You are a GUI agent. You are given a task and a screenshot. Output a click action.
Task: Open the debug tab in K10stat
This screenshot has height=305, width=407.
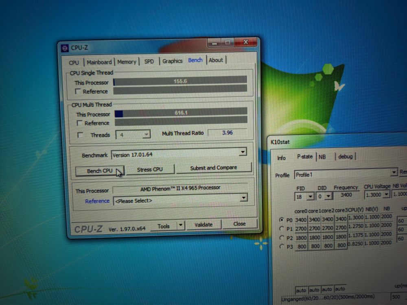345,157
